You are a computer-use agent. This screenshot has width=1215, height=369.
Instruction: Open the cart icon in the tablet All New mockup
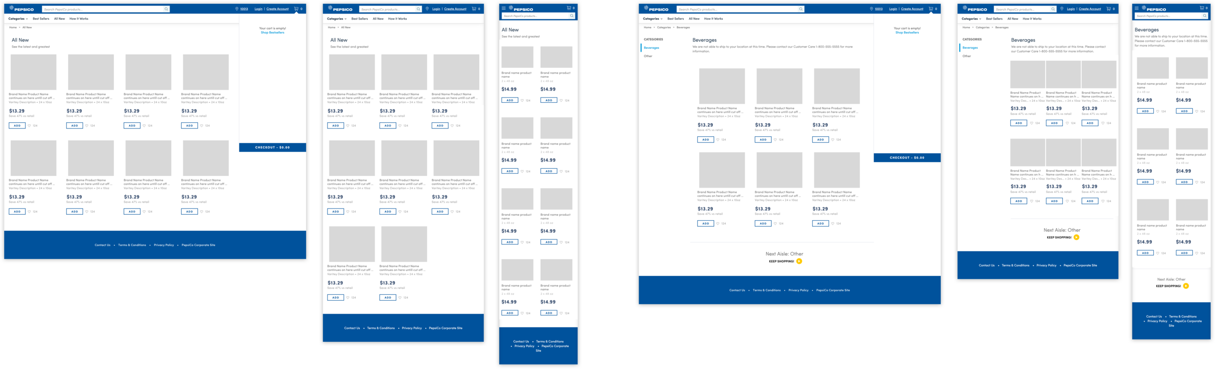click(474, 9)
